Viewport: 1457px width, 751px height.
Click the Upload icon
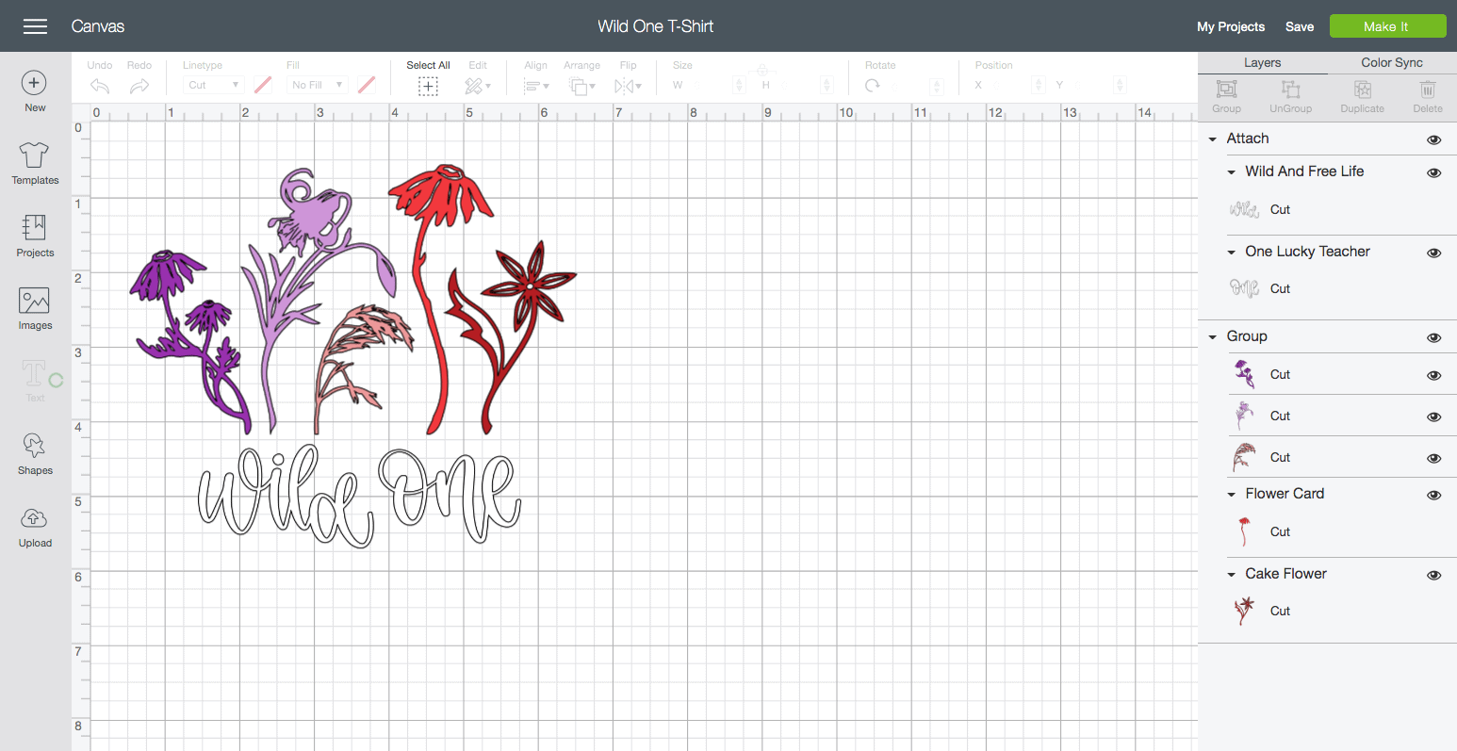tap(34, 519)
